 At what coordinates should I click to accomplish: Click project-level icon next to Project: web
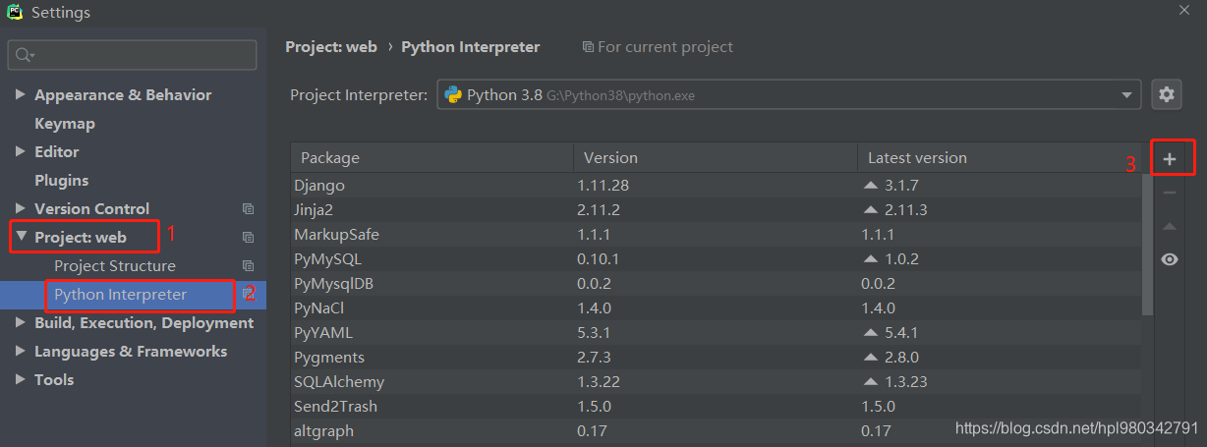pyautogui.click(x=249, y=238)
